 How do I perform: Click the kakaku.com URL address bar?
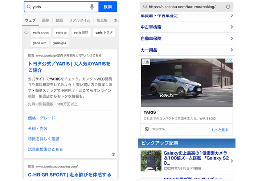(187, 7)
